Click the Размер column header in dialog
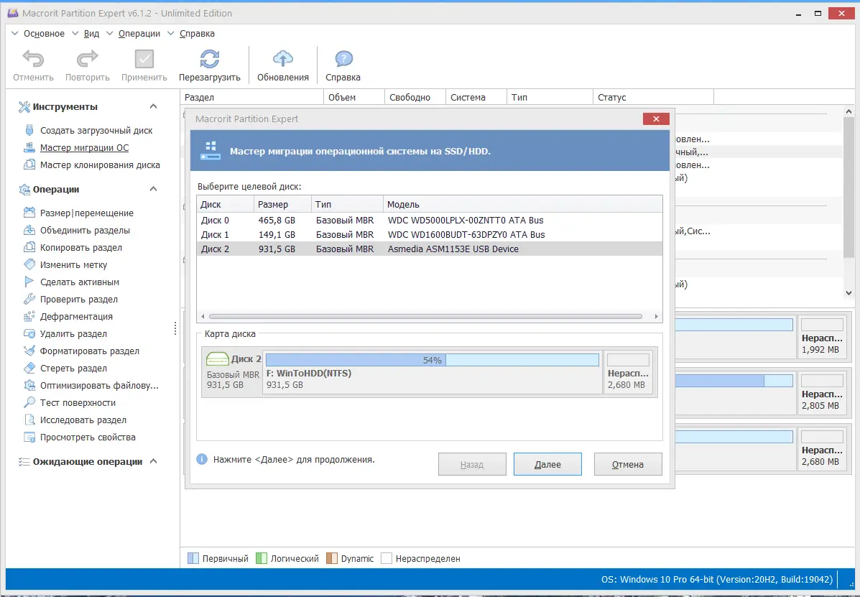Screen dimensions: 860x597 click(x=283, y=205)
